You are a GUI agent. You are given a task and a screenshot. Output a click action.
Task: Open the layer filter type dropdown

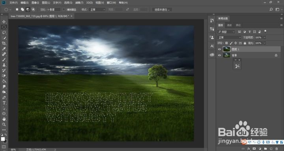(226, 32)
